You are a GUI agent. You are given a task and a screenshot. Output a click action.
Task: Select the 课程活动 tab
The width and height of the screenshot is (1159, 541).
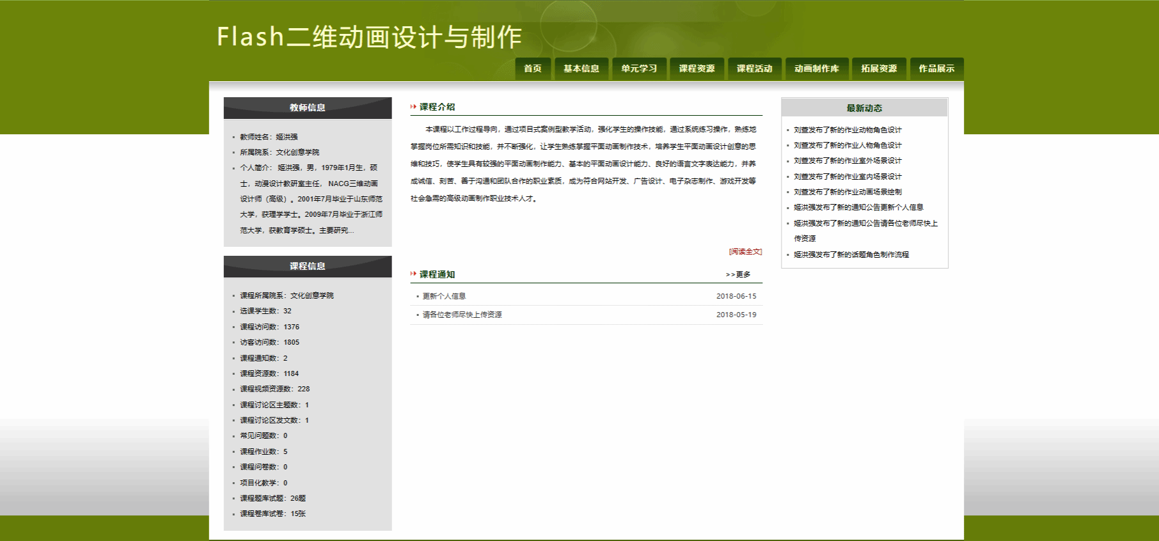click(x=754, y=68)
